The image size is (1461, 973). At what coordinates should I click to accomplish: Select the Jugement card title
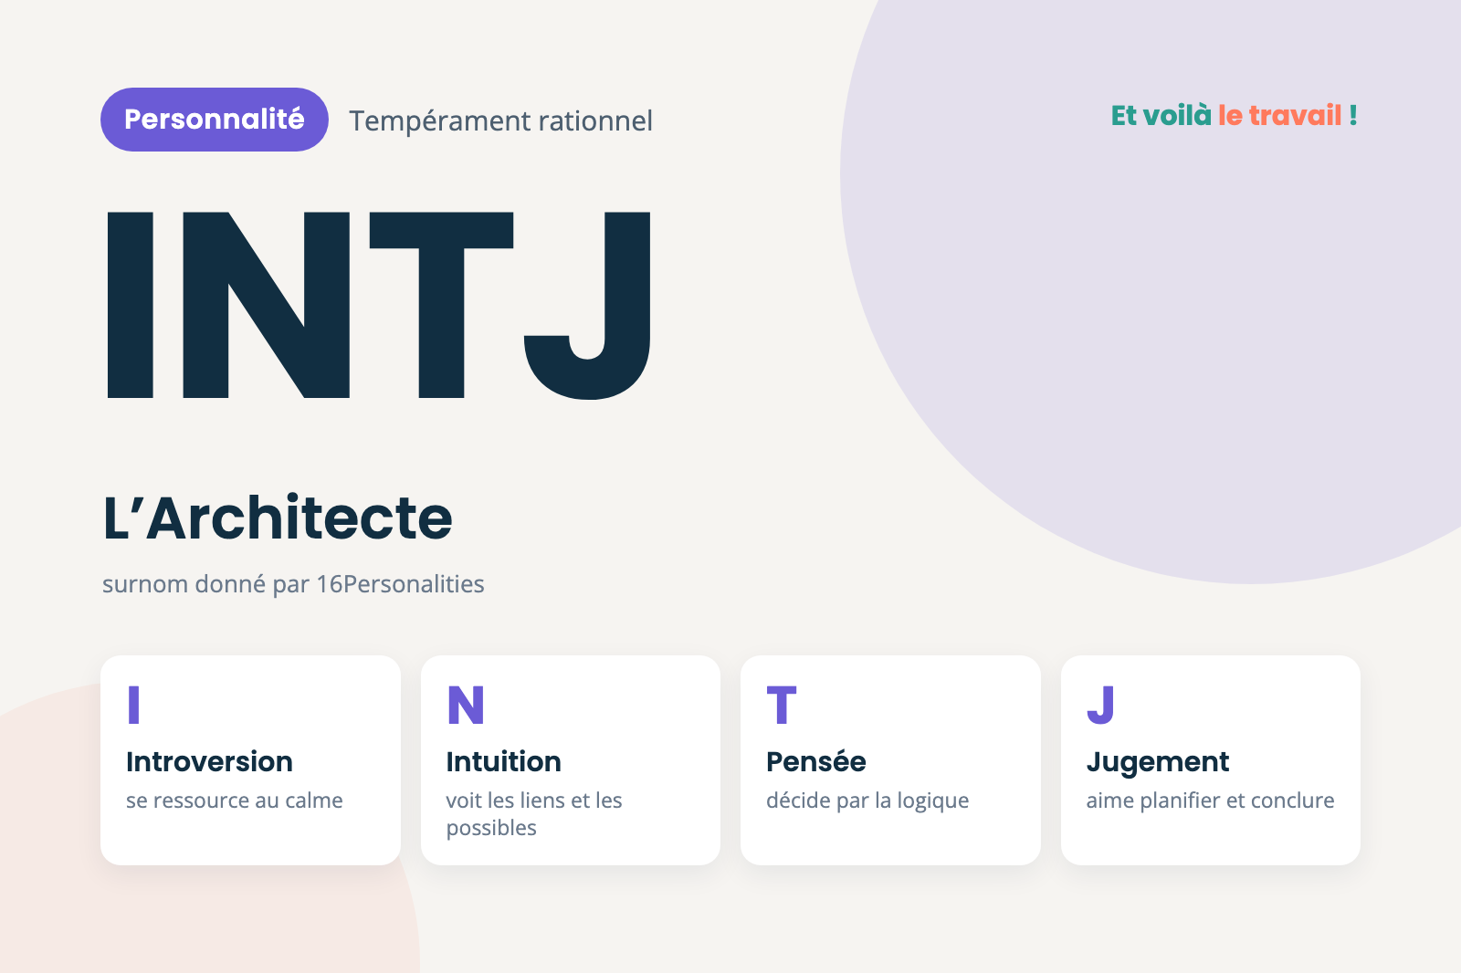pos(1158,762)
